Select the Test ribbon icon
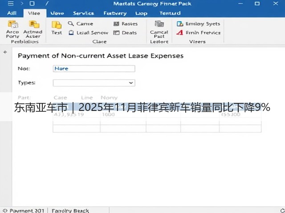285x213 pixels. point(57,25)
